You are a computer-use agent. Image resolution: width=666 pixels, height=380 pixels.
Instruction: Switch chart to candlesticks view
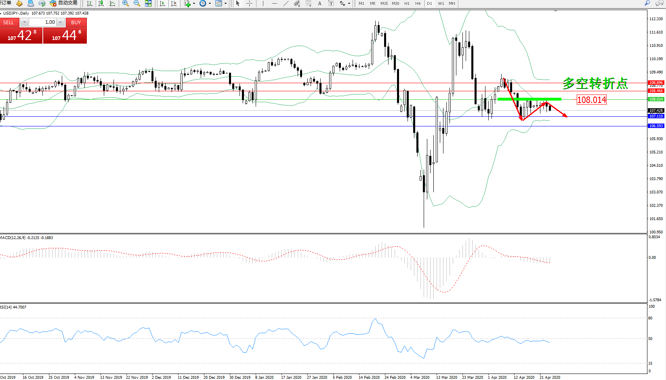(101, 3)
